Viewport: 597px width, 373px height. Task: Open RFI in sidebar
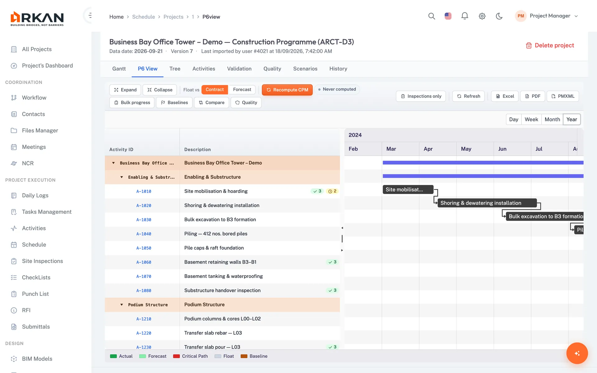pos(26,310)
